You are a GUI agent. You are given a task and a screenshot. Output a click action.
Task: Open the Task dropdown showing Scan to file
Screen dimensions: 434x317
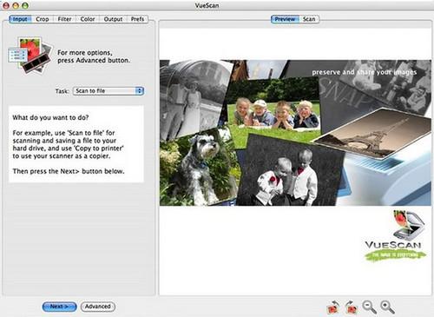108,91
